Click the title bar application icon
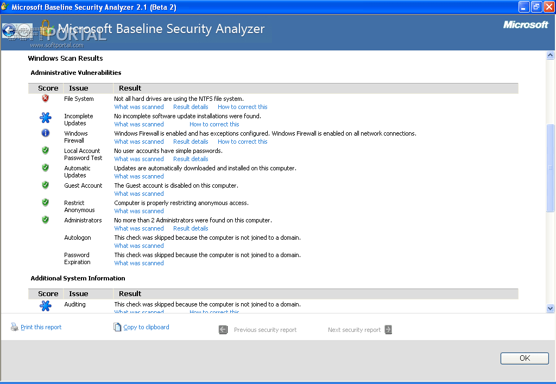The image size is (556, 384). coord(4,7)
